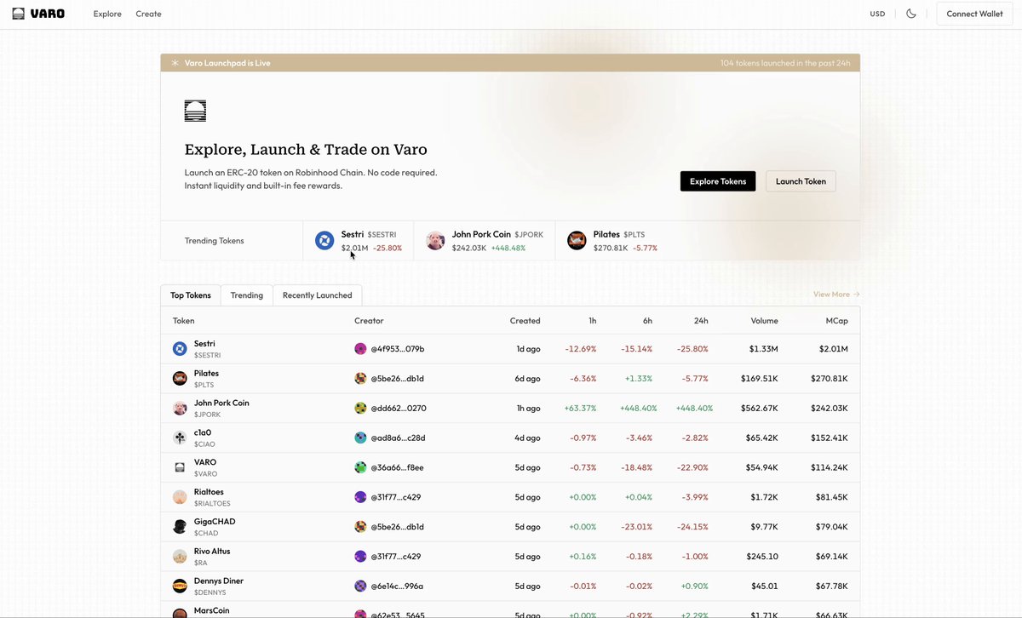The height and width of the screenshot is (618, 1022).
Task: Click the Rialtoes token icon
Action: pyautogui.click(x=180, y=497)
